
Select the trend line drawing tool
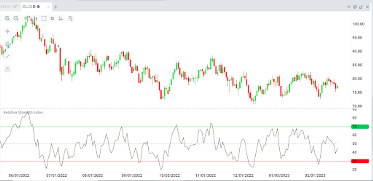pos(8,57)
